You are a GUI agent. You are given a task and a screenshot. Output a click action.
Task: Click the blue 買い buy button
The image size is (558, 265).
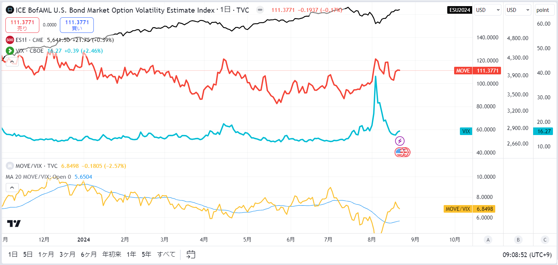click(x=77, y=25)
